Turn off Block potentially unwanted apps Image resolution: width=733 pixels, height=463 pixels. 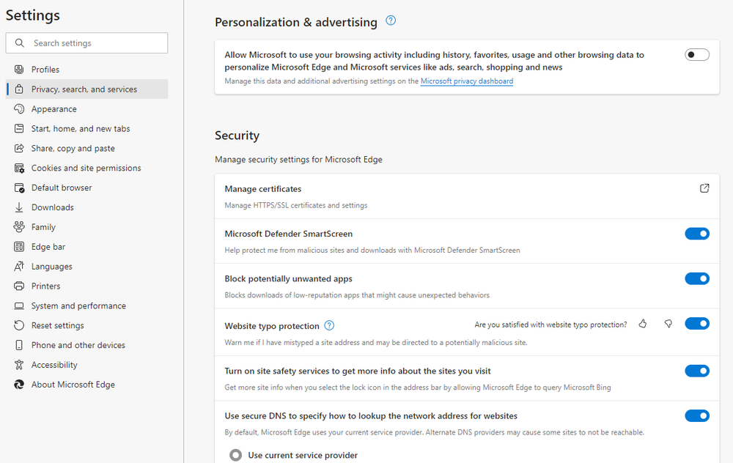(697, 278)
